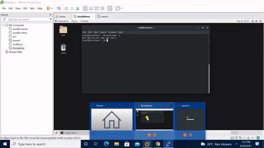Image resolution: width=264 pixels, height=148 pixels.
Task: Collapse the My Computer tree node
Action: point(3,25)
